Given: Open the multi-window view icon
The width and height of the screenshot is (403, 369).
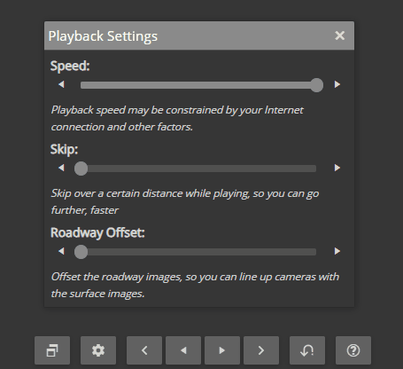Looking at the screenshot, I should click(x=52, y=350).
